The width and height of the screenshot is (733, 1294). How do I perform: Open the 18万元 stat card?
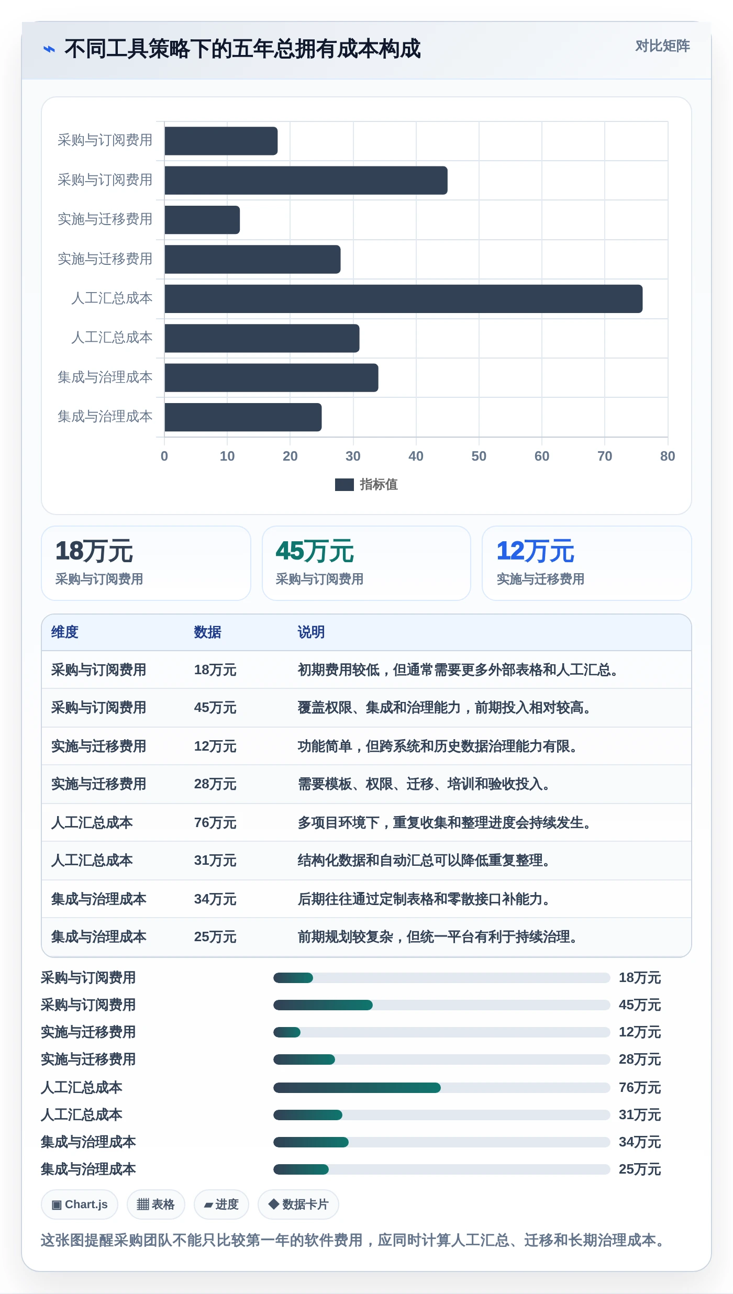[146, 563]
